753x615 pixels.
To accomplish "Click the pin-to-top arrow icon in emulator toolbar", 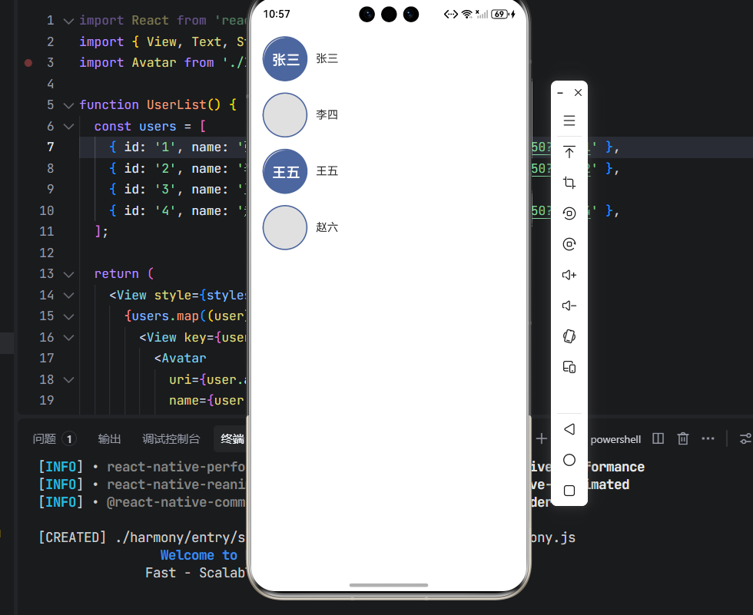I will click(x=569, y=151).
